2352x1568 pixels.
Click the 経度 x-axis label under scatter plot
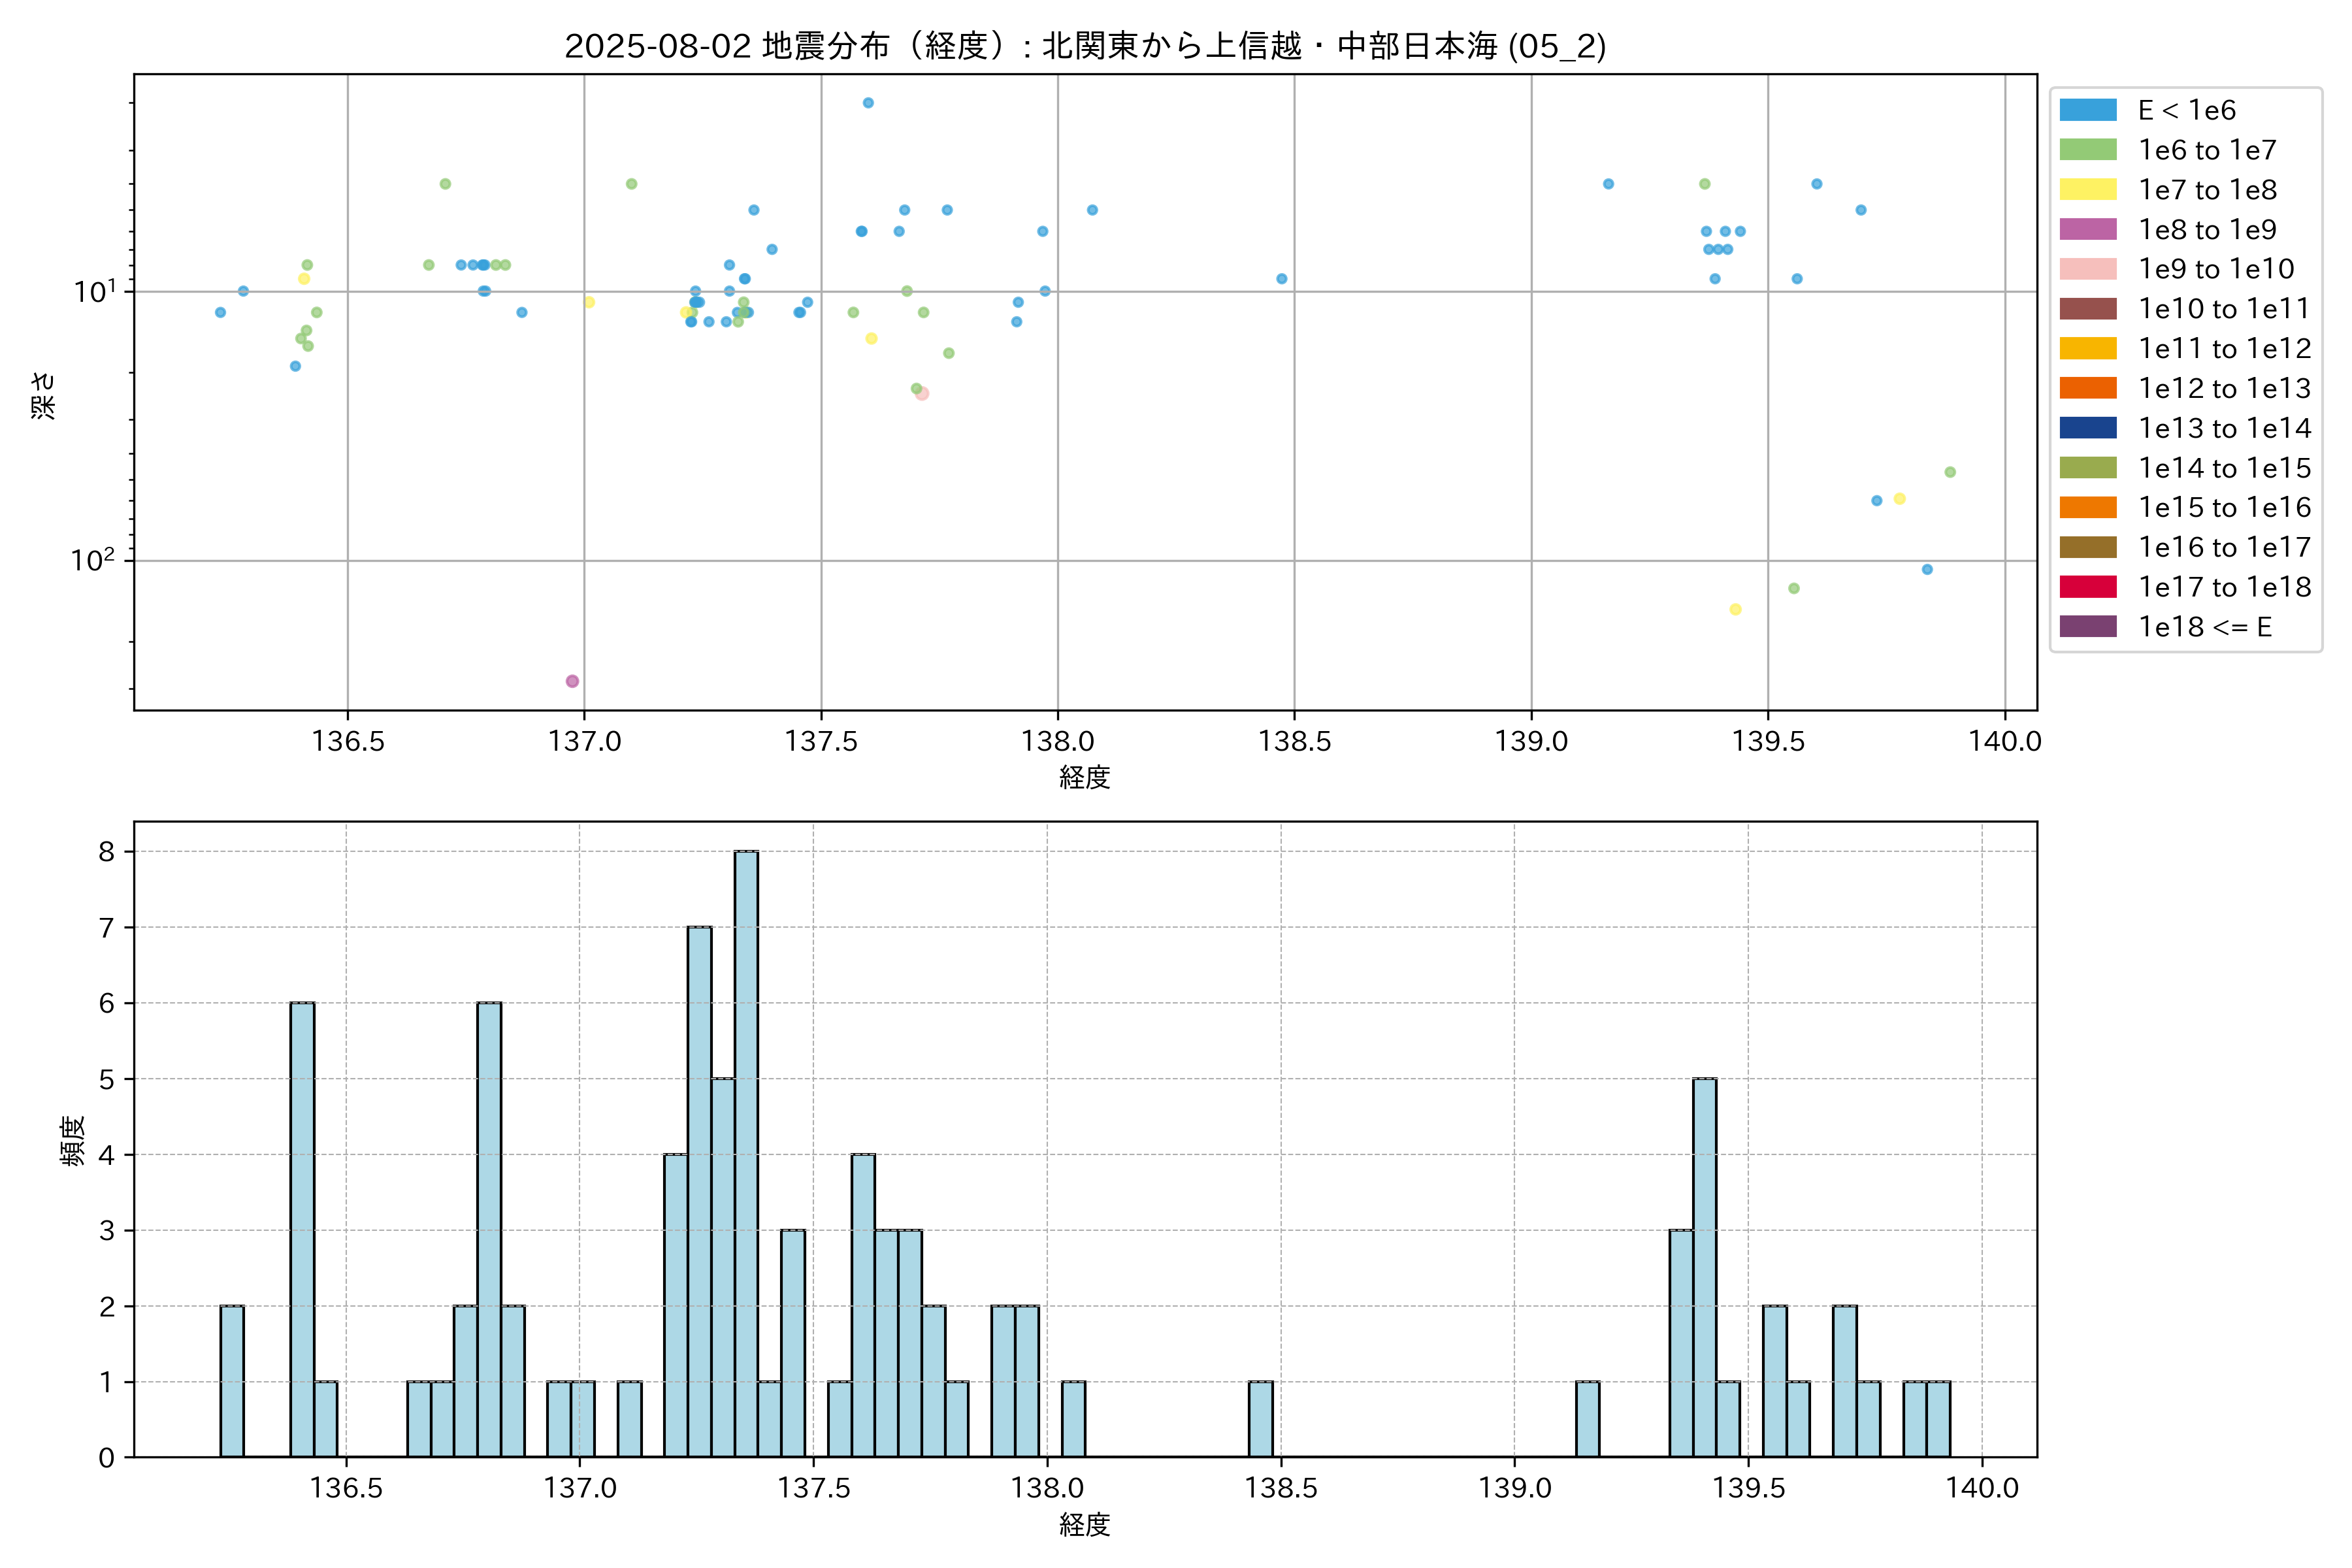(1085, 777)
